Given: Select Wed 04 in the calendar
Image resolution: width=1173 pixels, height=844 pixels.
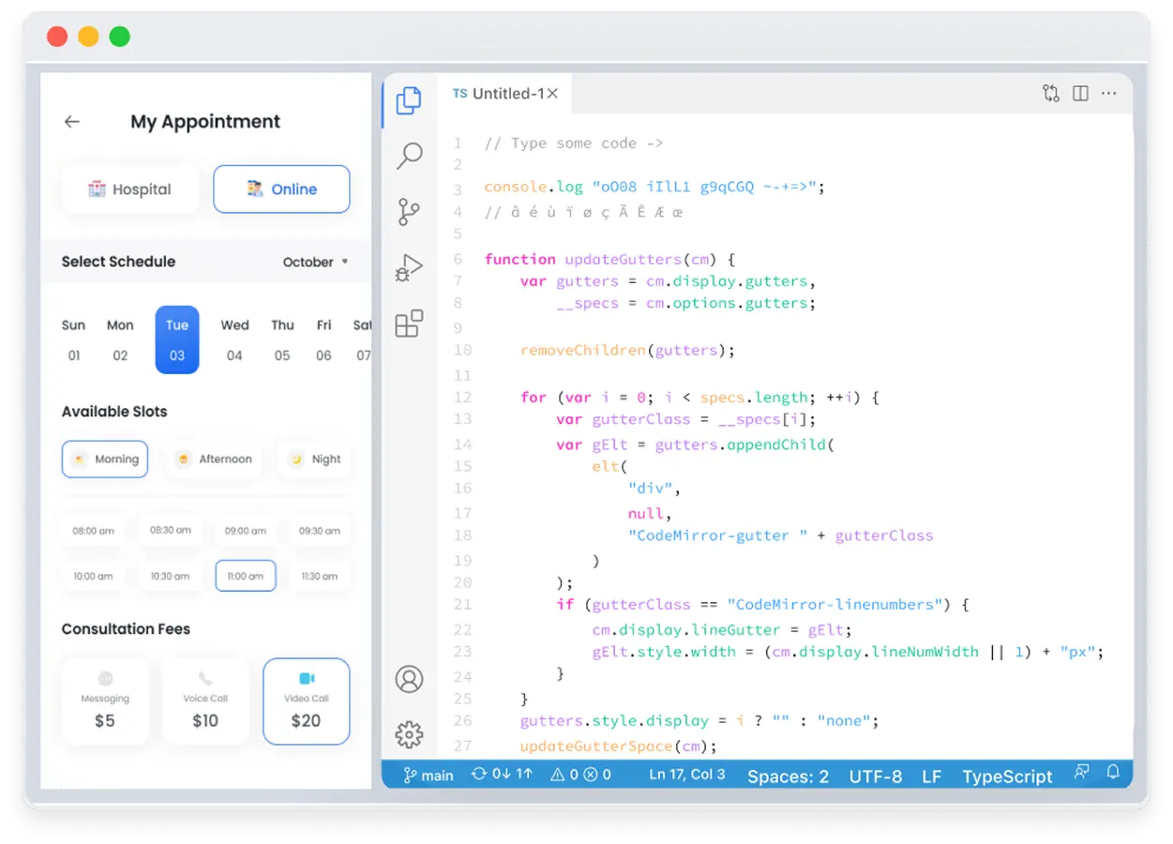Looking at the screenshot, I should tap(234, 340).
